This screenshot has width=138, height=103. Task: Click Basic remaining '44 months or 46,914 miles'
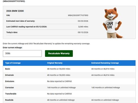pyautogui.click(x=103, y=69)
